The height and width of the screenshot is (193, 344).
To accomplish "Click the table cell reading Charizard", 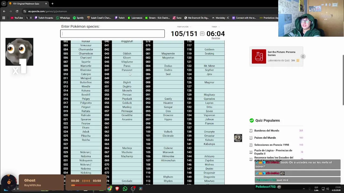I will point(86,58).
